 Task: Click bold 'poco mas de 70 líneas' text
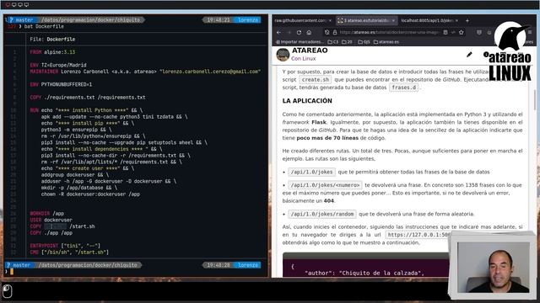[x=327, y=138]
